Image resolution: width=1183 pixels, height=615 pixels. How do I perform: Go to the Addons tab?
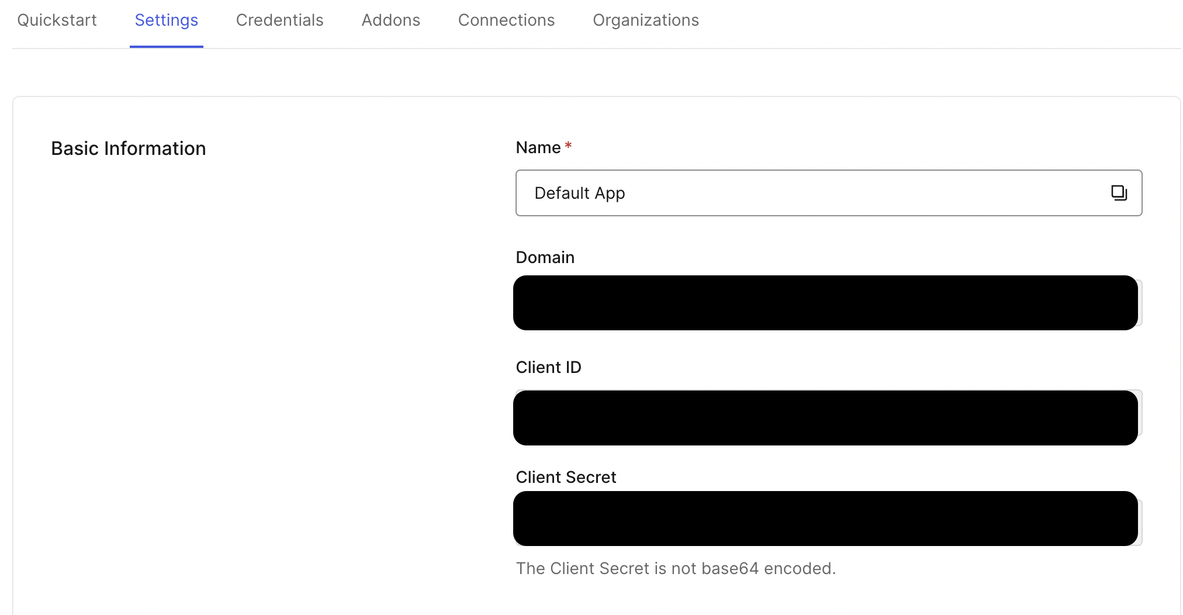click(390, 20)
